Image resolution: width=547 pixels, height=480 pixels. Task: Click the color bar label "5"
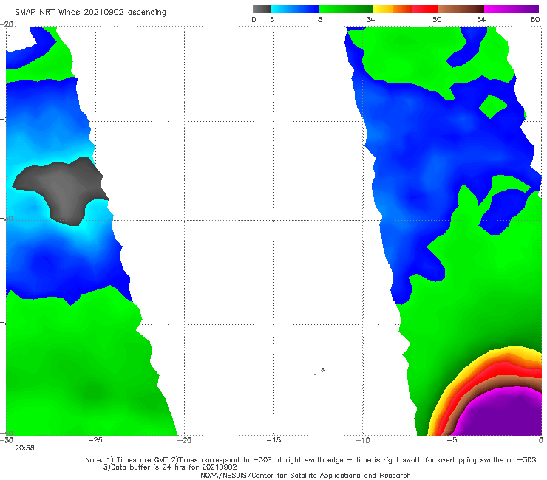click(272, 20)
